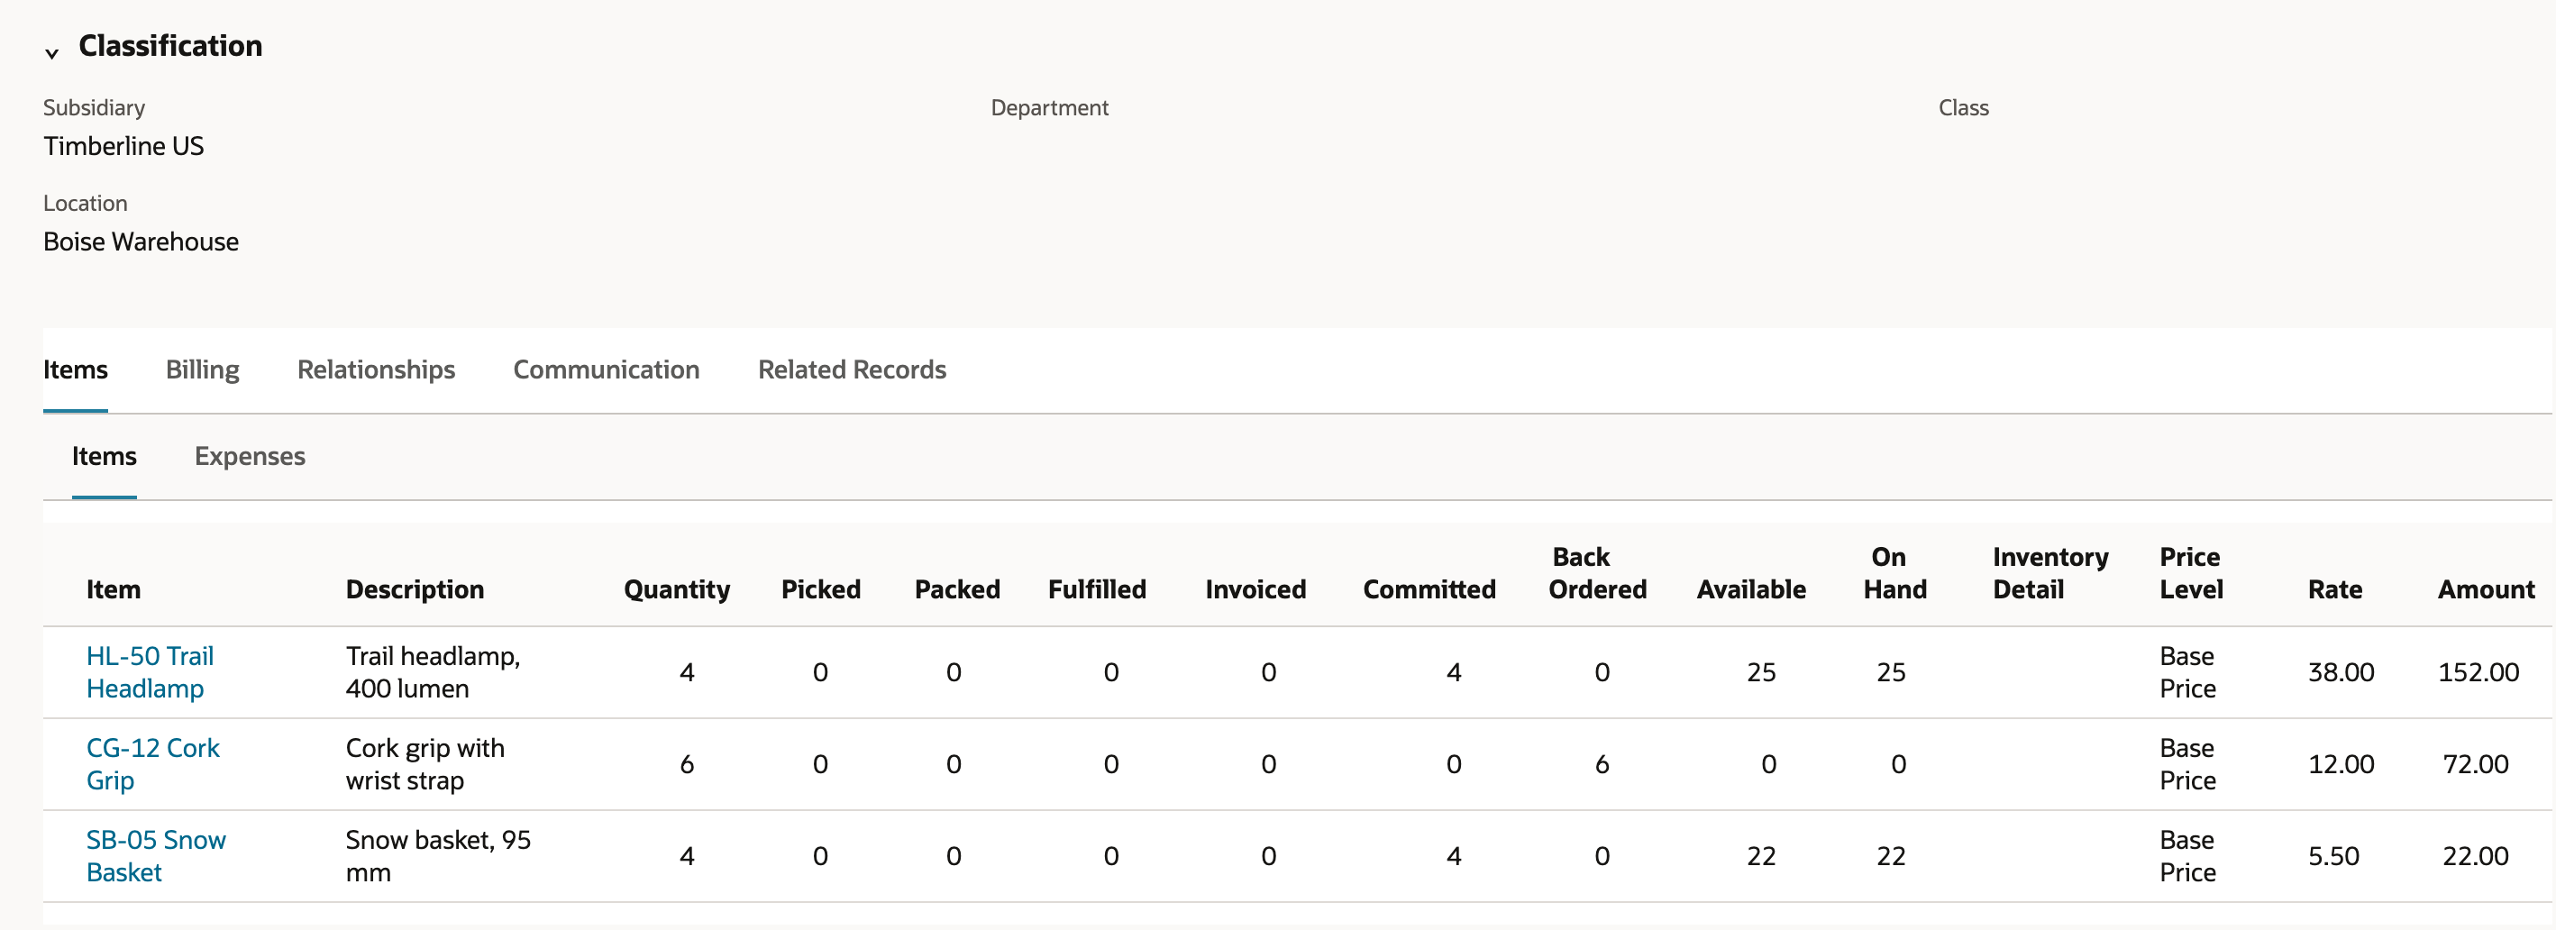Switch to the Relationships tab

376,369
